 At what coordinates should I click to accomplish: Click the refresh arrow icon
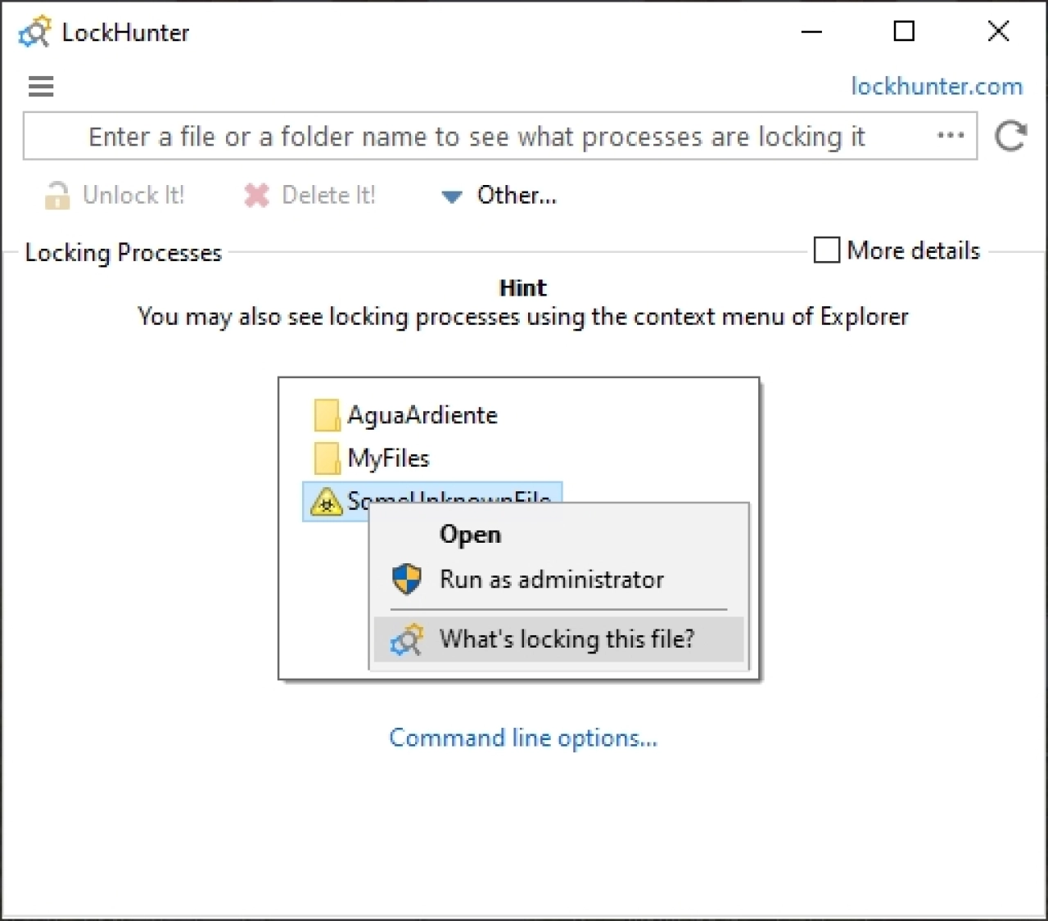tap(1010, 136)
